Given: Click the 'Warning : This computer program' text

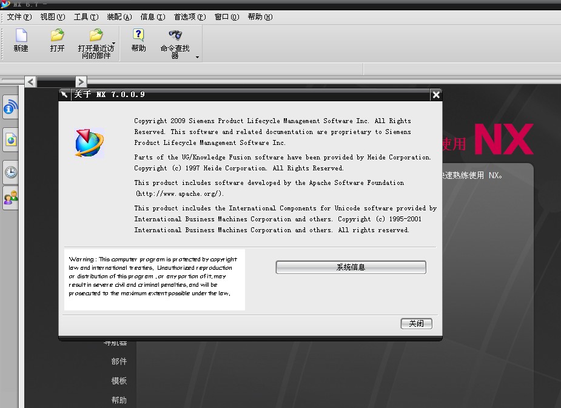Looking at the screenshot, I should pos(153,259).
